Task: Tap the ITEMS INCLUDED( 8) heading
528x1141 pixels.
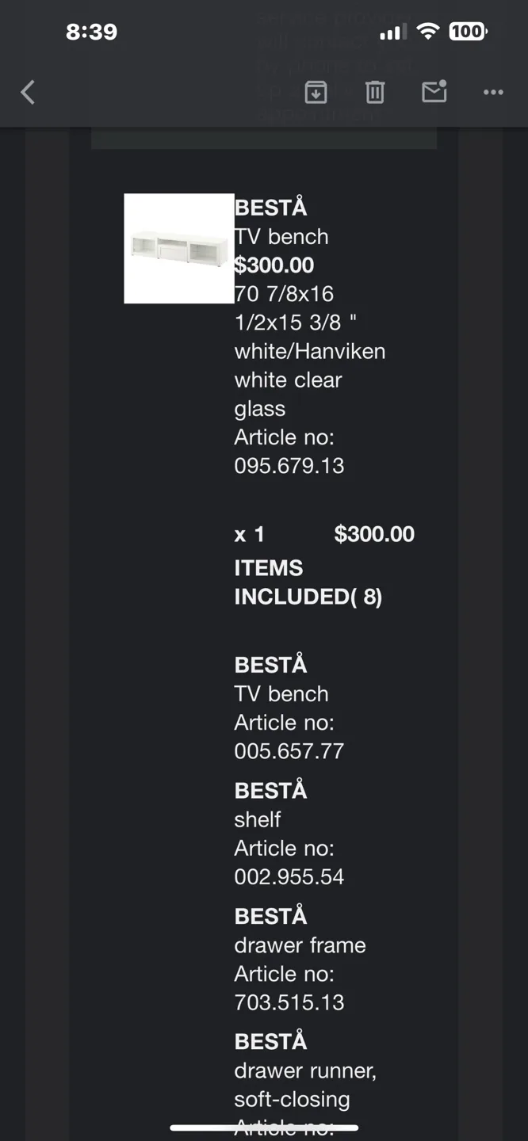Action: [x=308, y=582]
